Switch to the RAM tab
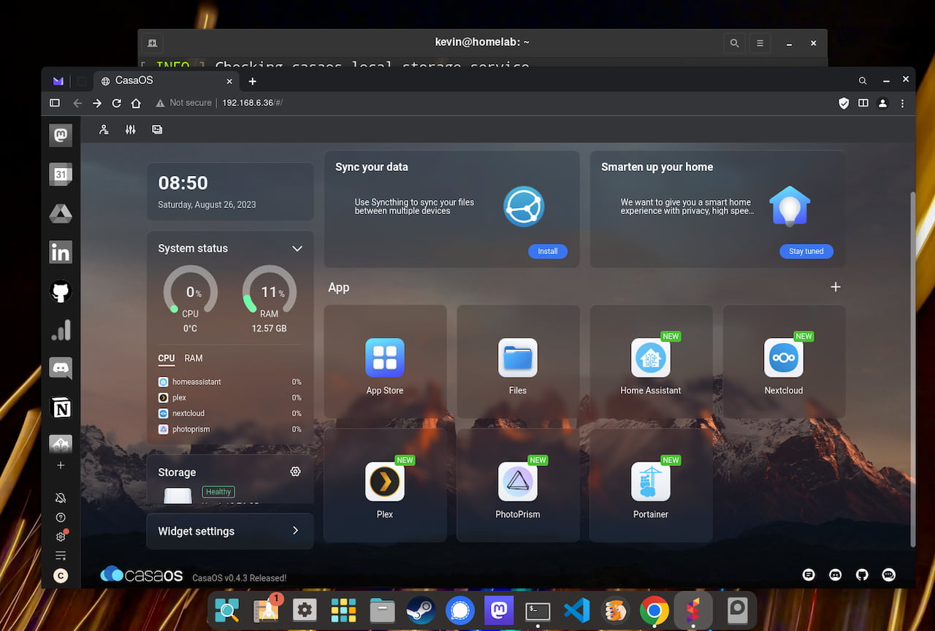 click(x=194, y=359)
